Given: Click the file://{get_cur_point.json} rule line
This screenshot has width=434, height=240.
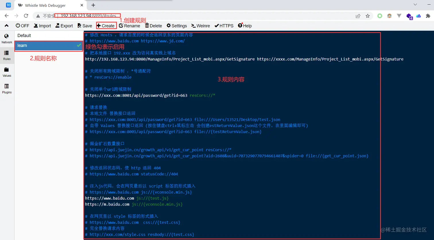Looking at the screenshot, I should pos(227,156).
